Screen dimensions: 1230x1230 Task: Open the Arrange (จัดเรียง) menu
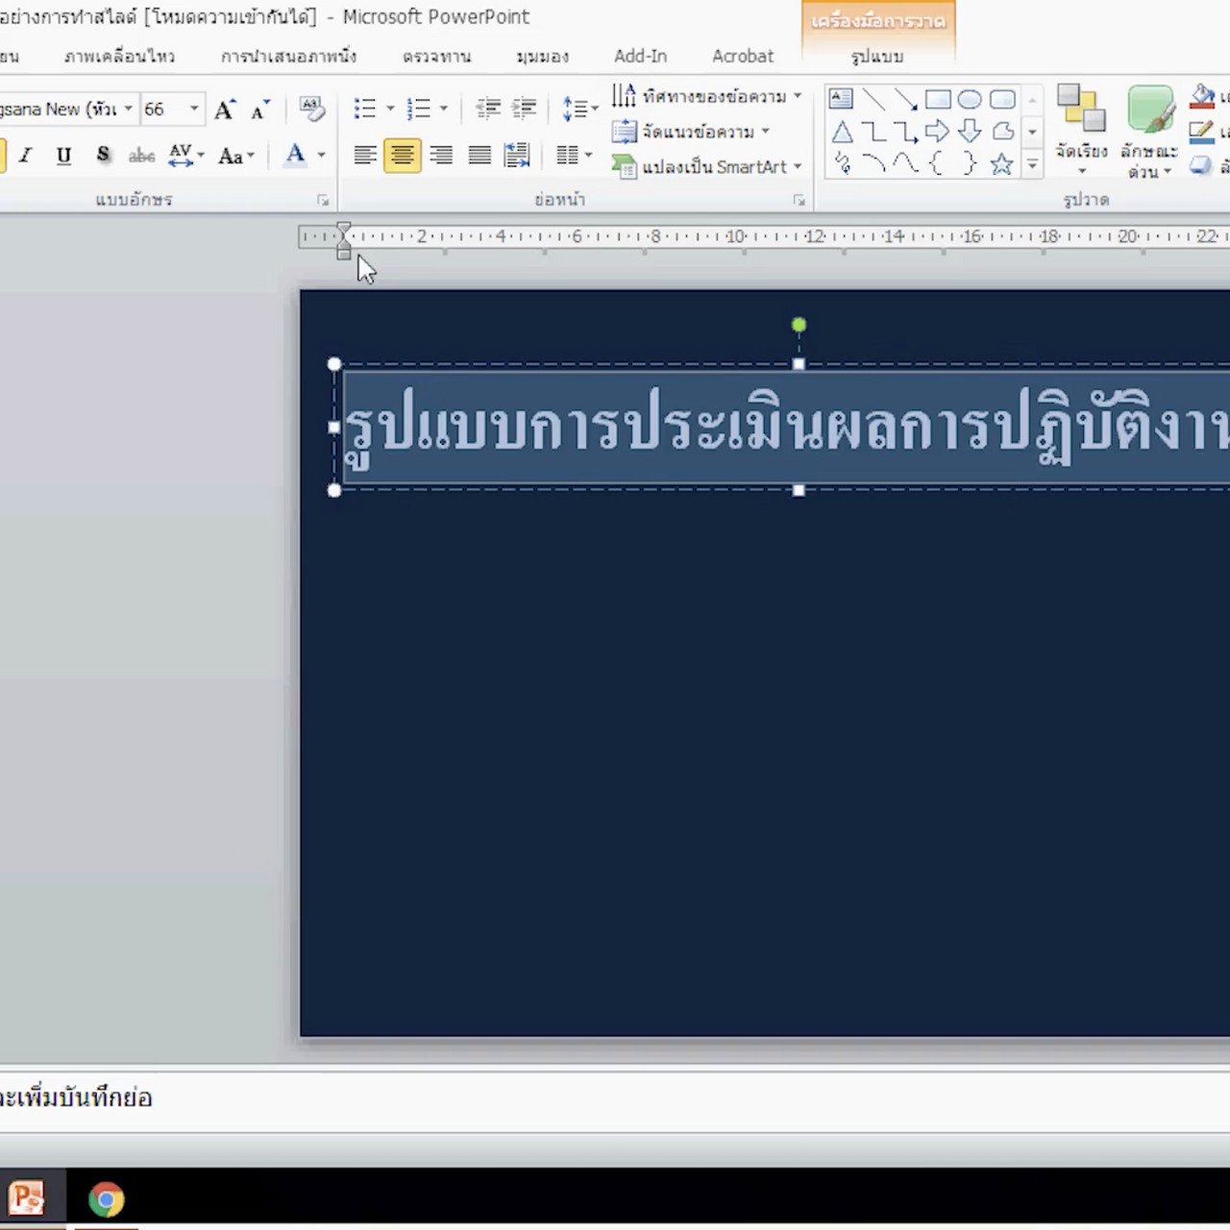coord(1082,132)
